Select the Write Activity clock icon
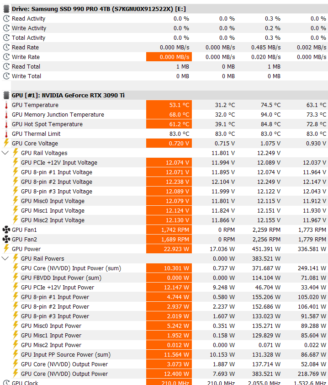 6,28
